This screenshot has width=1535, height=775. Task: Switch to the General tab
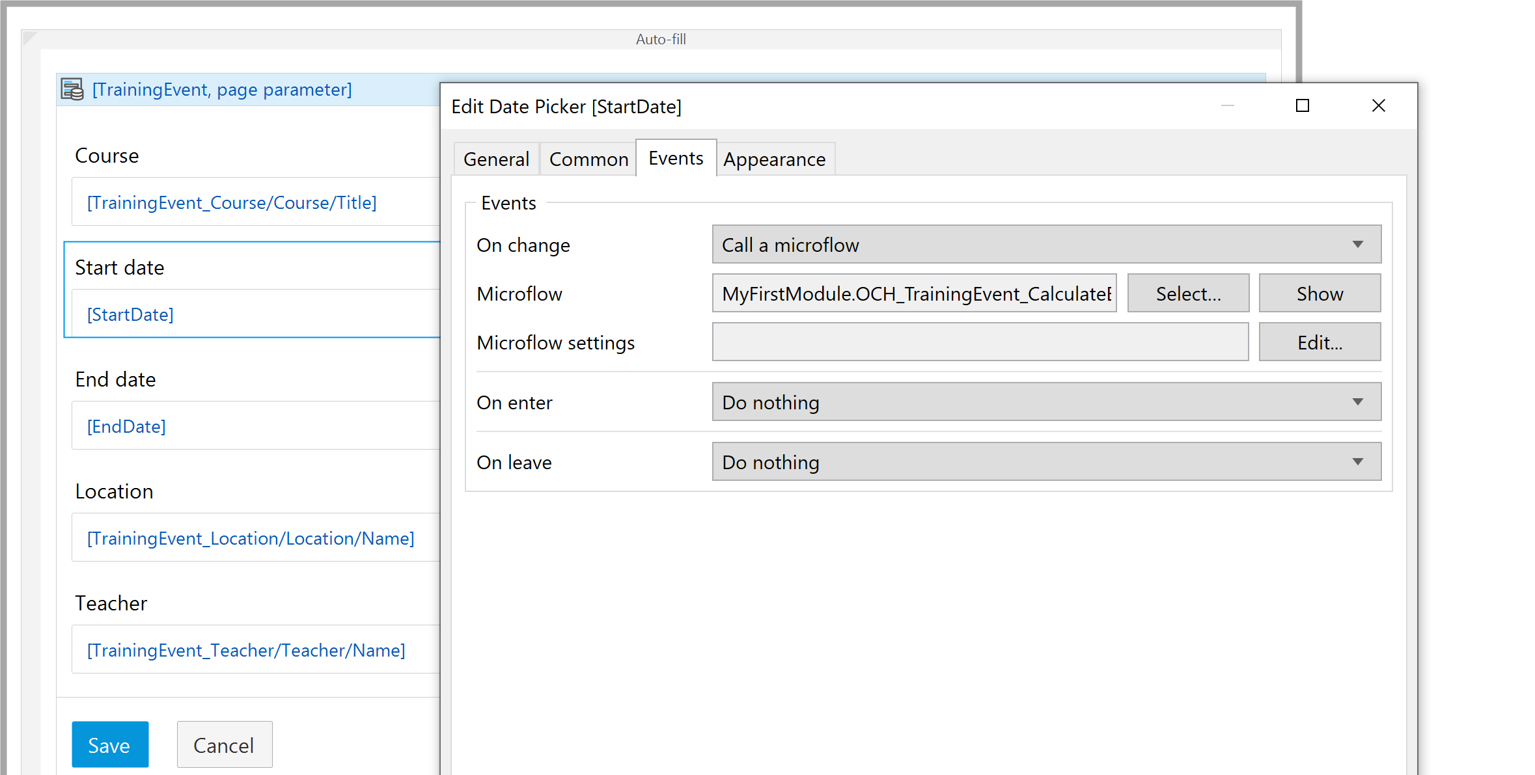click(496, 159)
